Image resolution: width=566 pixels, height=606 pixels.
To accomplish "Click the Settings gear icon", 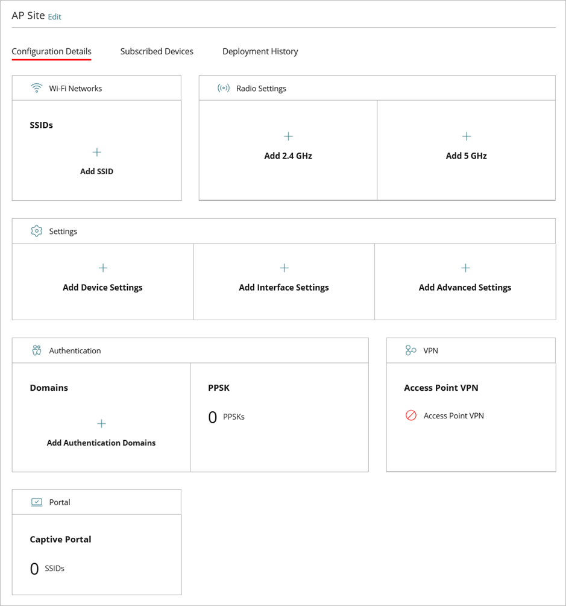I will 36,230.
